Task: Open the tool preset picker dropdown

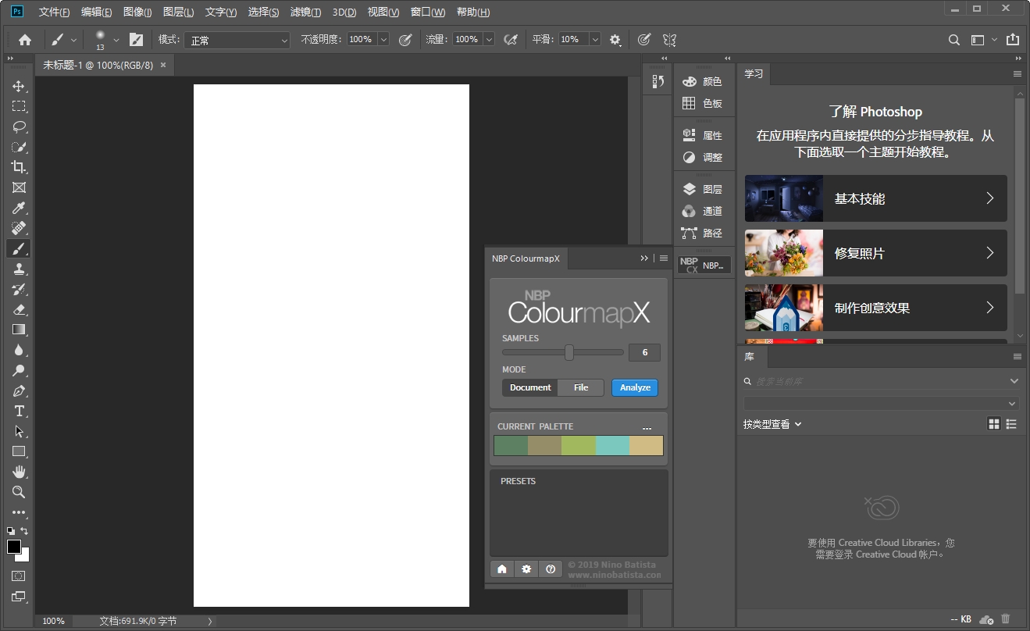Action: coord(74,39)
